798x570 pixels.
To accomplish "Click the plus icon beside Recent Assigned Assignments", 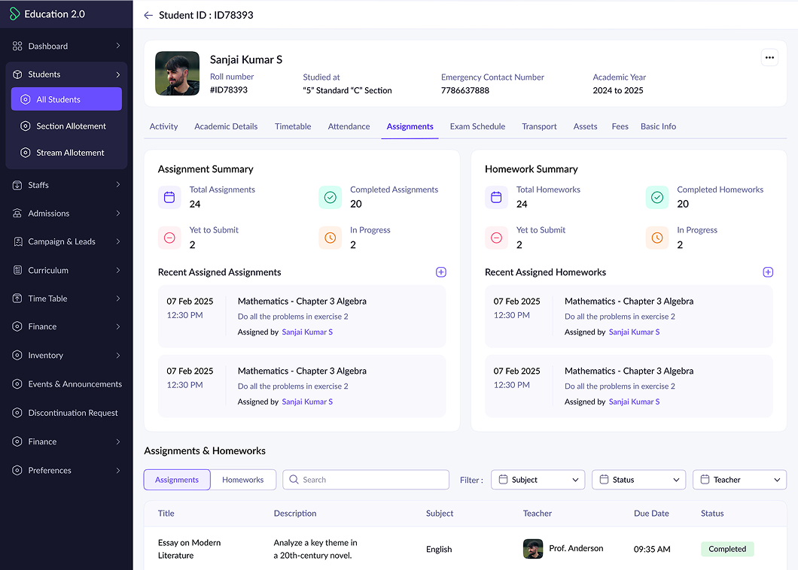I will click(x=440, y=272).
